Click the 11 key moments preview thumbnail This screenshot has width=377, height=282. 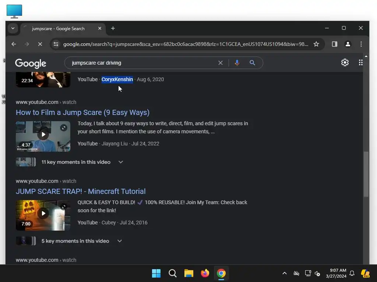pos(26,162)
